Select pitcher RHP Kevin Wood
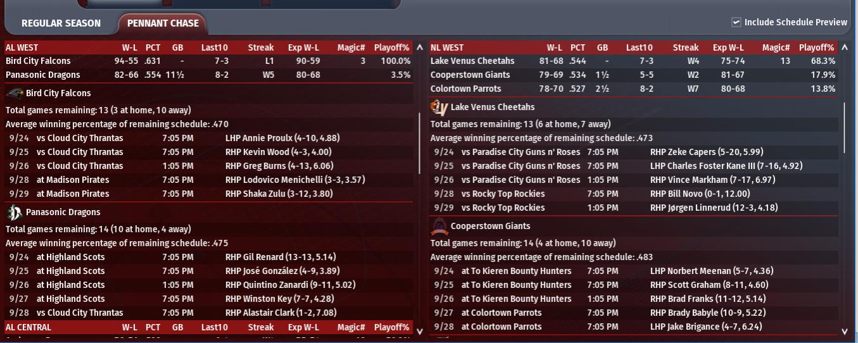Screen dimensions: 858x343 (x=278, y=153)
